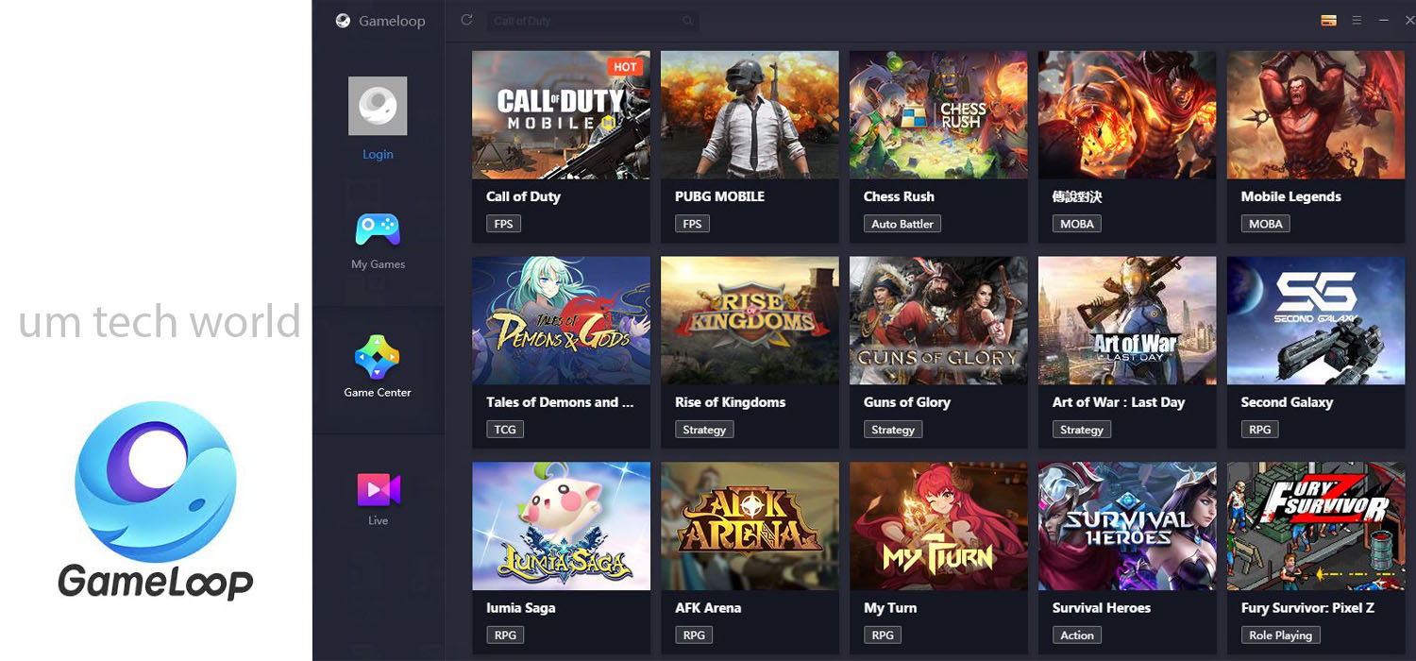Open the Rise of Kingdoms thumbnail

[x=750, y=320]
